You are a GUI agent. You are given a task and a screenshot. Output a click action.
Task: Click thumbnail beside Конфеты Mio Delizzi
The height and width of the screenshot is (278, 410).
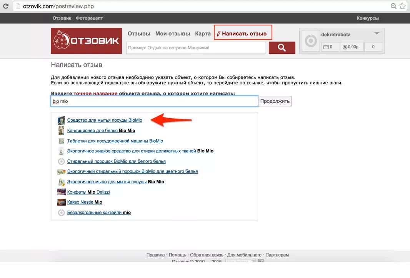(61, 192)
